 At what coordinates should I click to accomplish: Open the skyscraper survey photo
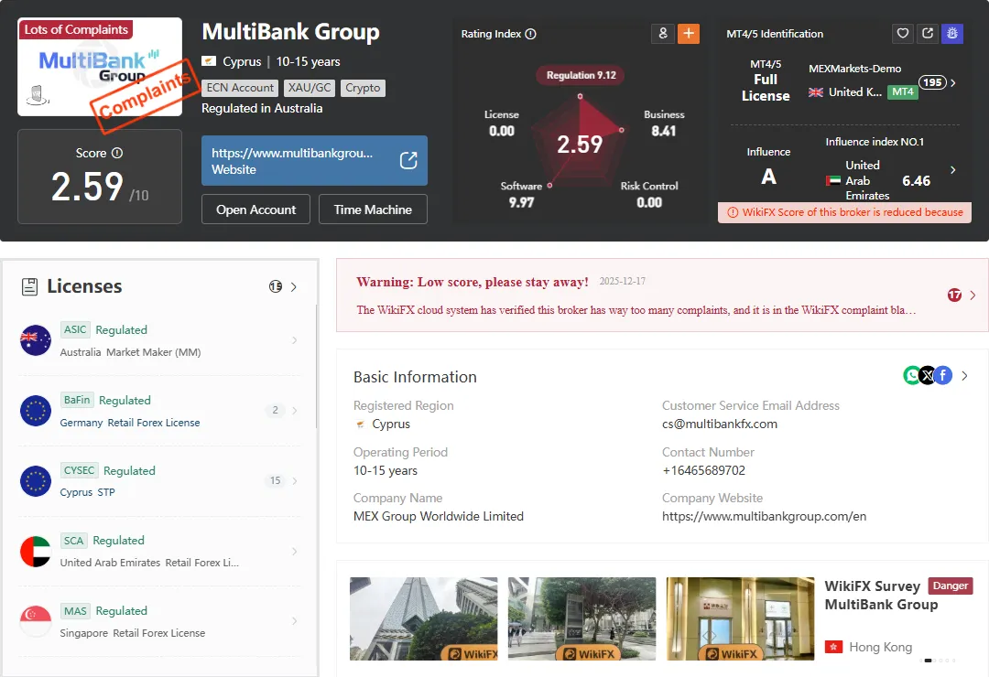423,619
